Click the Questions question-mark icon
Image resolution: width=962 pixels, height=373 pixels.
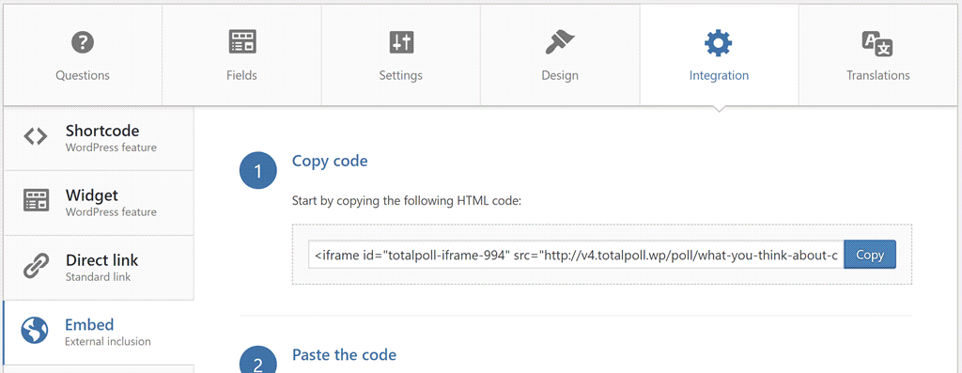point(83,43)
